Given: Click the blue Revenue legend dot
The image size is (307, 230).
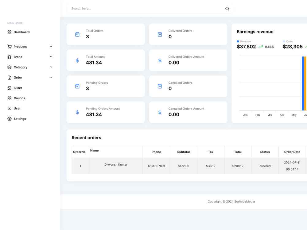Looking at the screenshot, I should (238, 41).
